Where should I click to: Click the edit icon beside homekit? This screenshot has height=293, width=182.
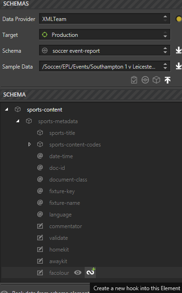40,249
